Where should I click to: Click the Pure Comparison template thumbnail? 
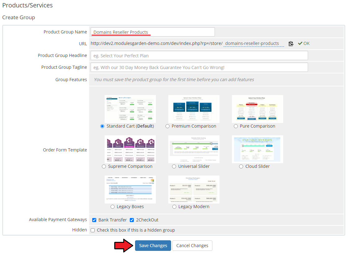click(257, 109)
